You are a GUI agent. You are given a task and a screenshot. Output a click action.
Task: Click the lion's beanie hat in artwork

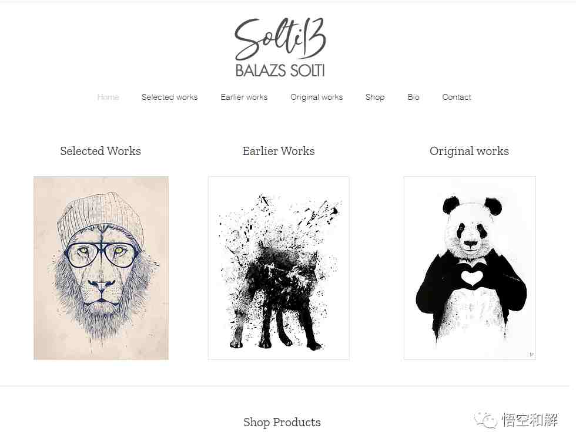[100, 217]
